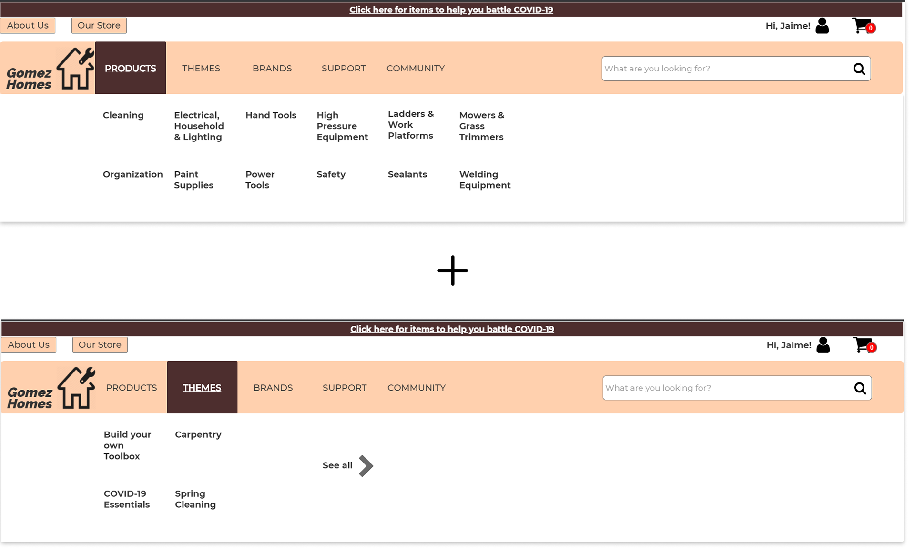Choose Hand Tools category
The width and height of the screenshot is (915, 553).
coord(271,115)
